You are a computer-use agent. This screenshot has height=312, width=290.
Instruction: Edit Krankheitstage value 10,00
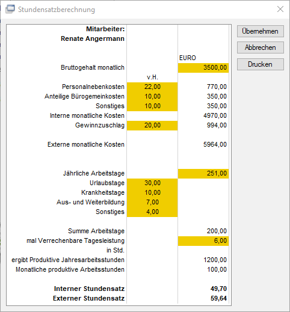click(152, 192)
